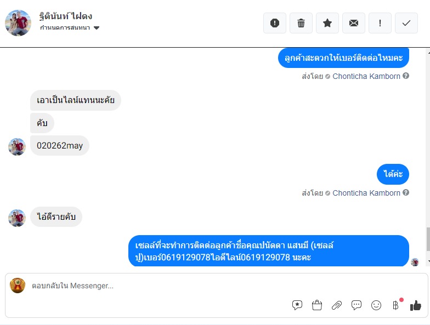The image size is (430, 325).
Task: Delete conversation using trash icon
Action: click(x=301, y=23)
